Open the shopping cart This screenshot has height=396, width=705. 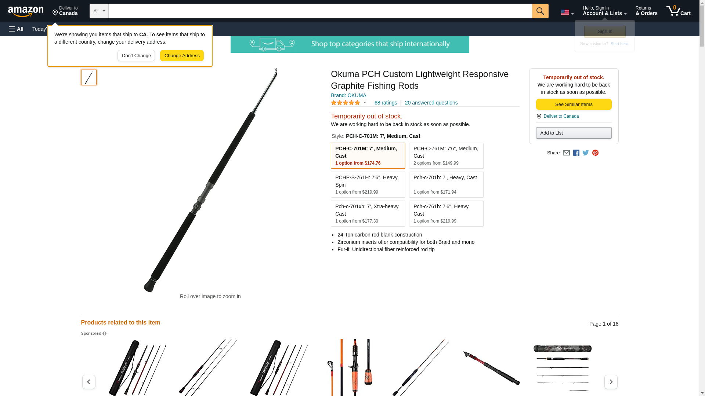coord(679,11)
